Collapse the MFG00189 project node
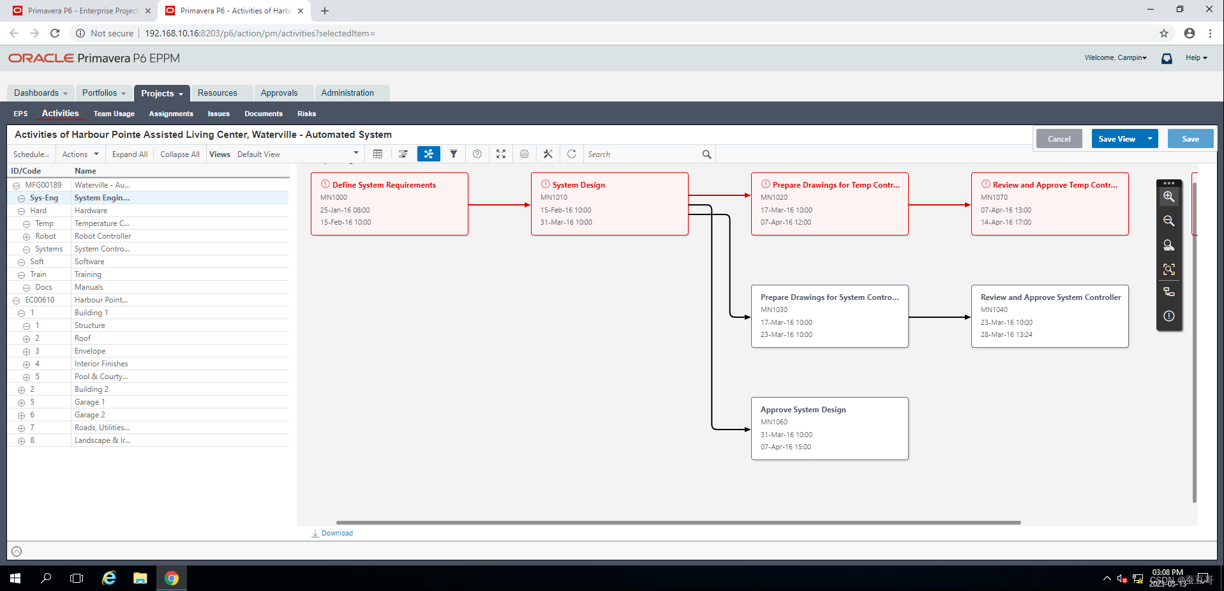 point(16,186)
